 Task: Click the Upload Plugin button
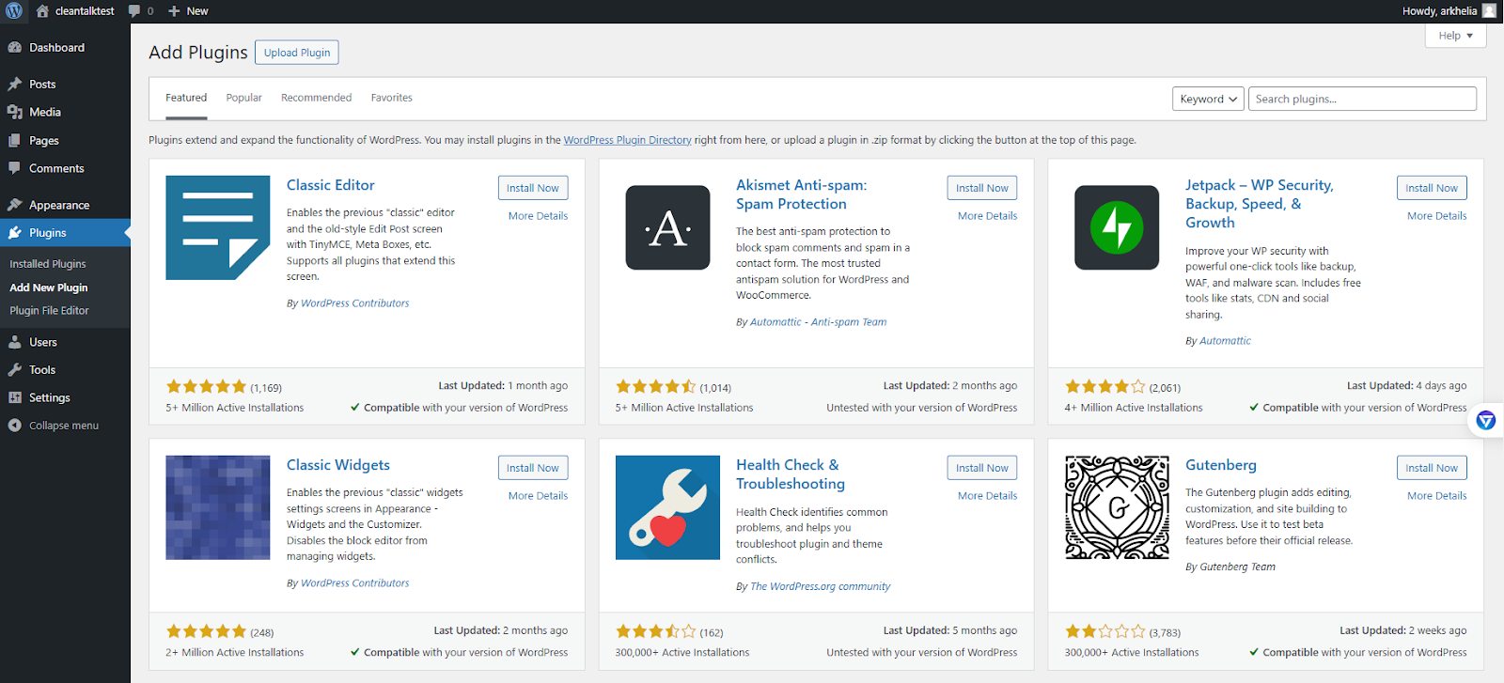click(297, 53)
